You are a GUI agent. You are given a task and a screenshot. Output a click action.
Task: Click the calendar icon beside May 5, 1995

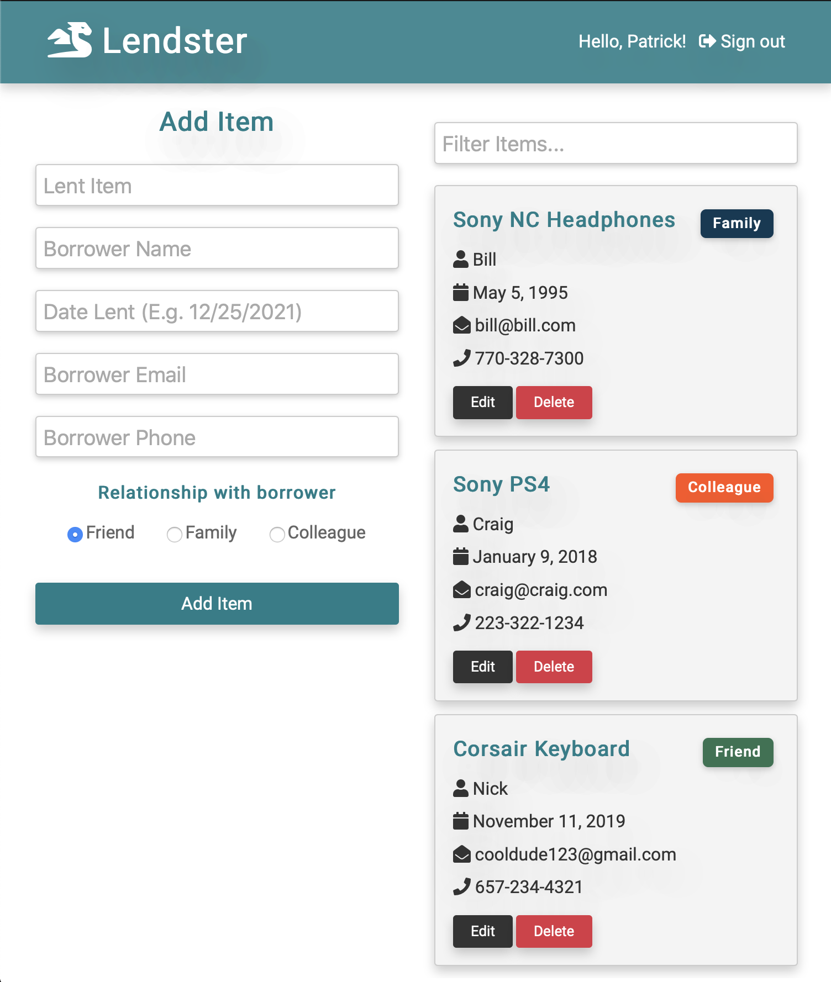coord(461,292)
